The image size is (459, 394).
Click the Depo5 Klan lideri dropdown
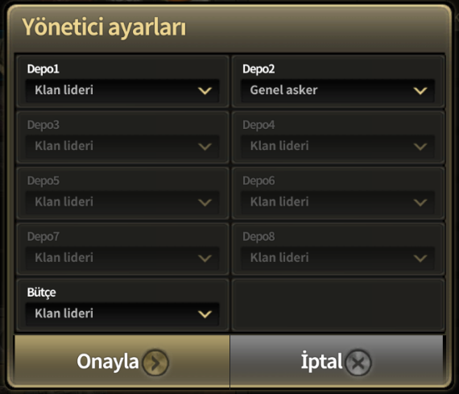(x=122, y=202)
